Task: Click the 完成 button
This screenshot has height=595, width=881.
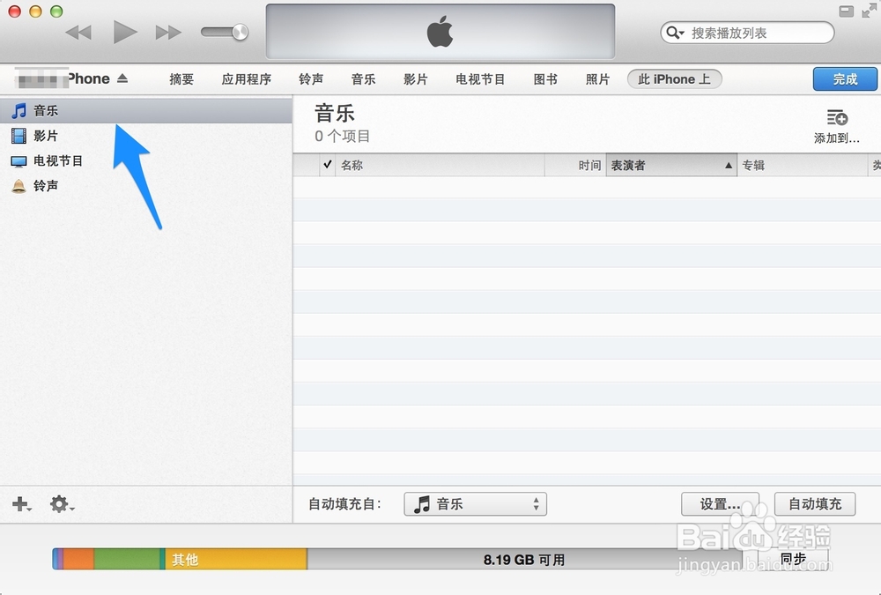Action: [x=844, y=78]
